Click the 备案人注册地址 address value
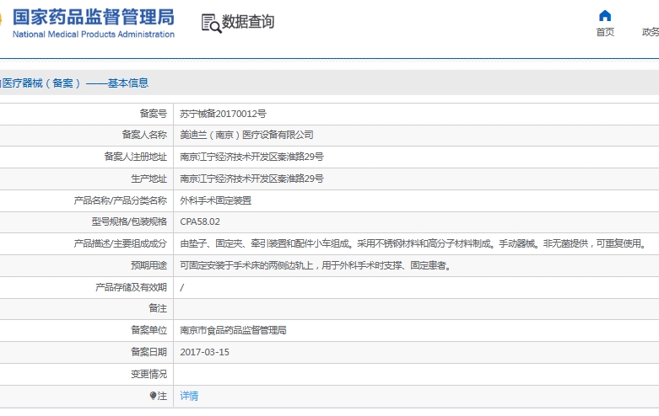 point(251,157)
